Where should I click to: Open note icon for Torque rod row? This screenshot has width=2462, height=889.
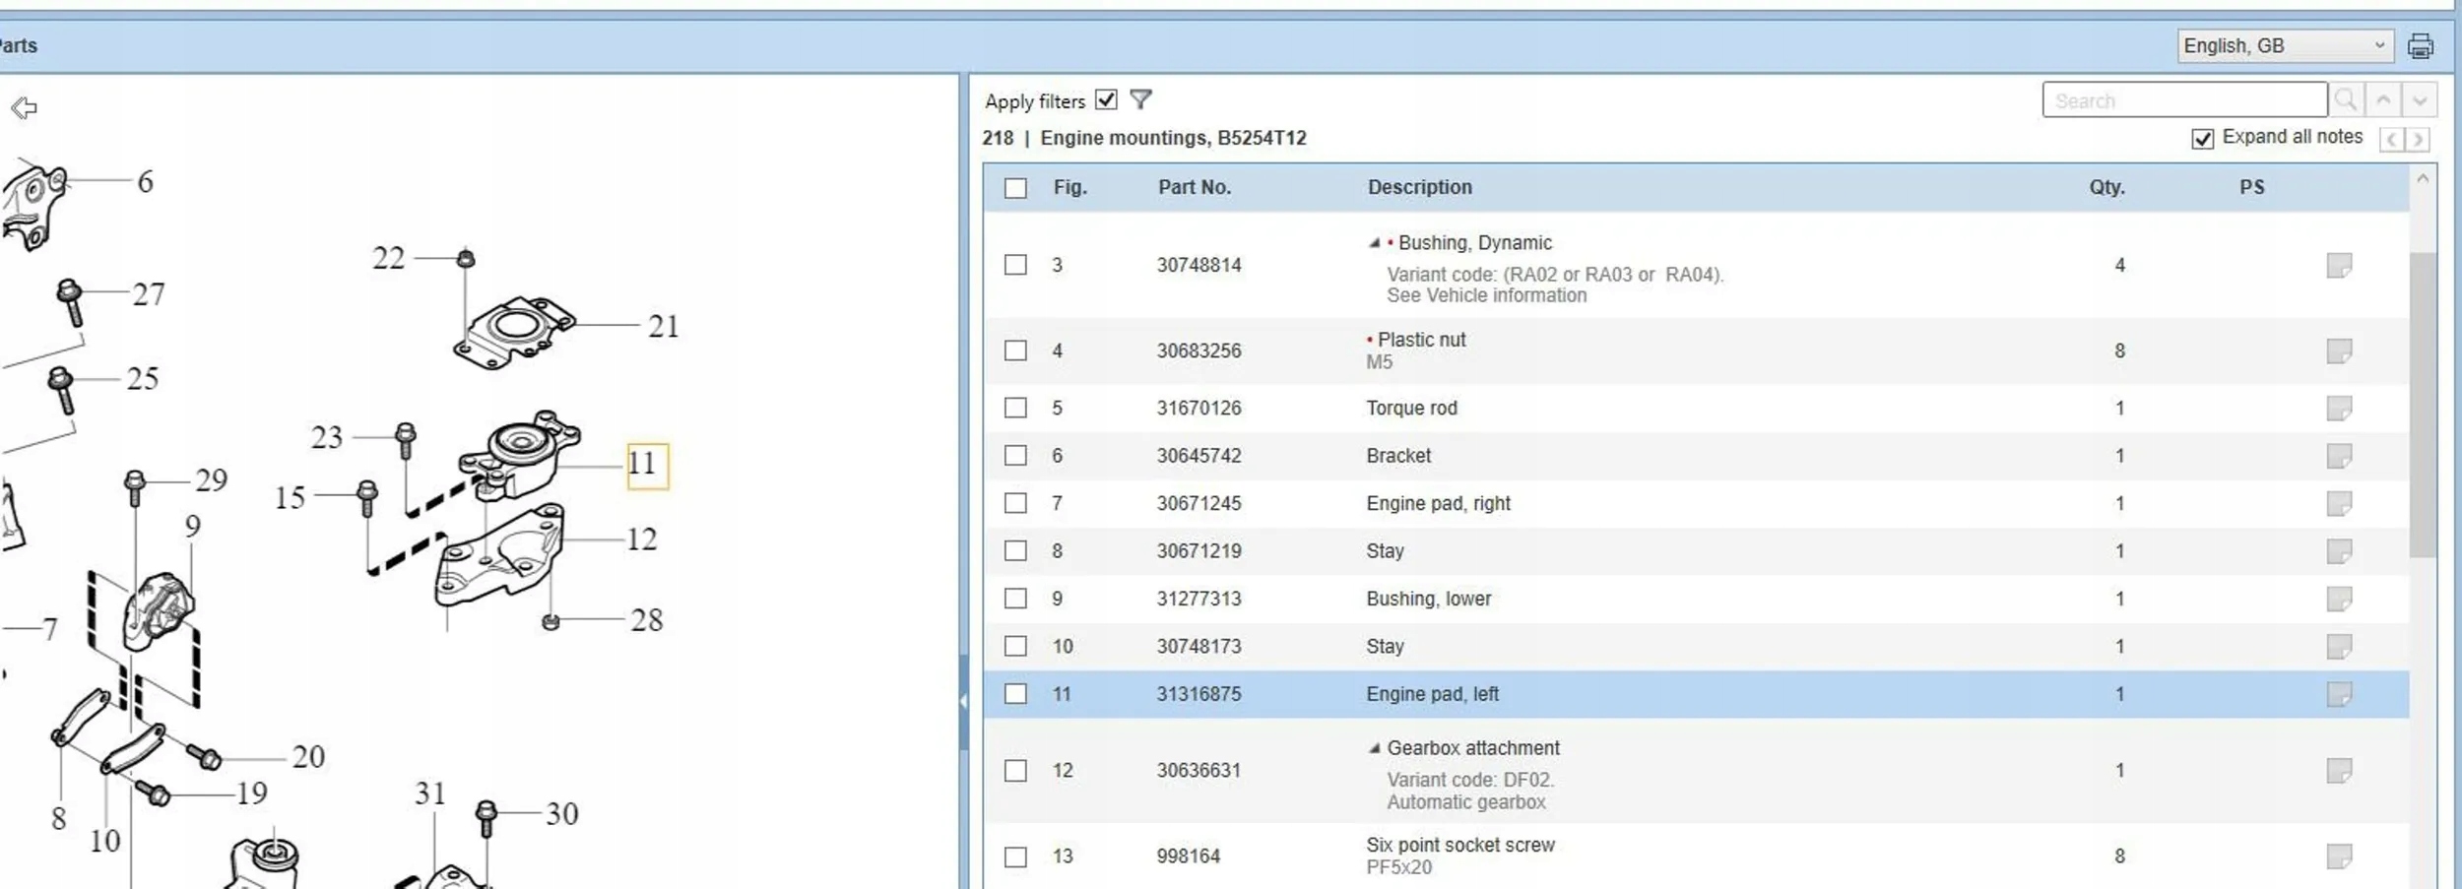(2339, 408)
